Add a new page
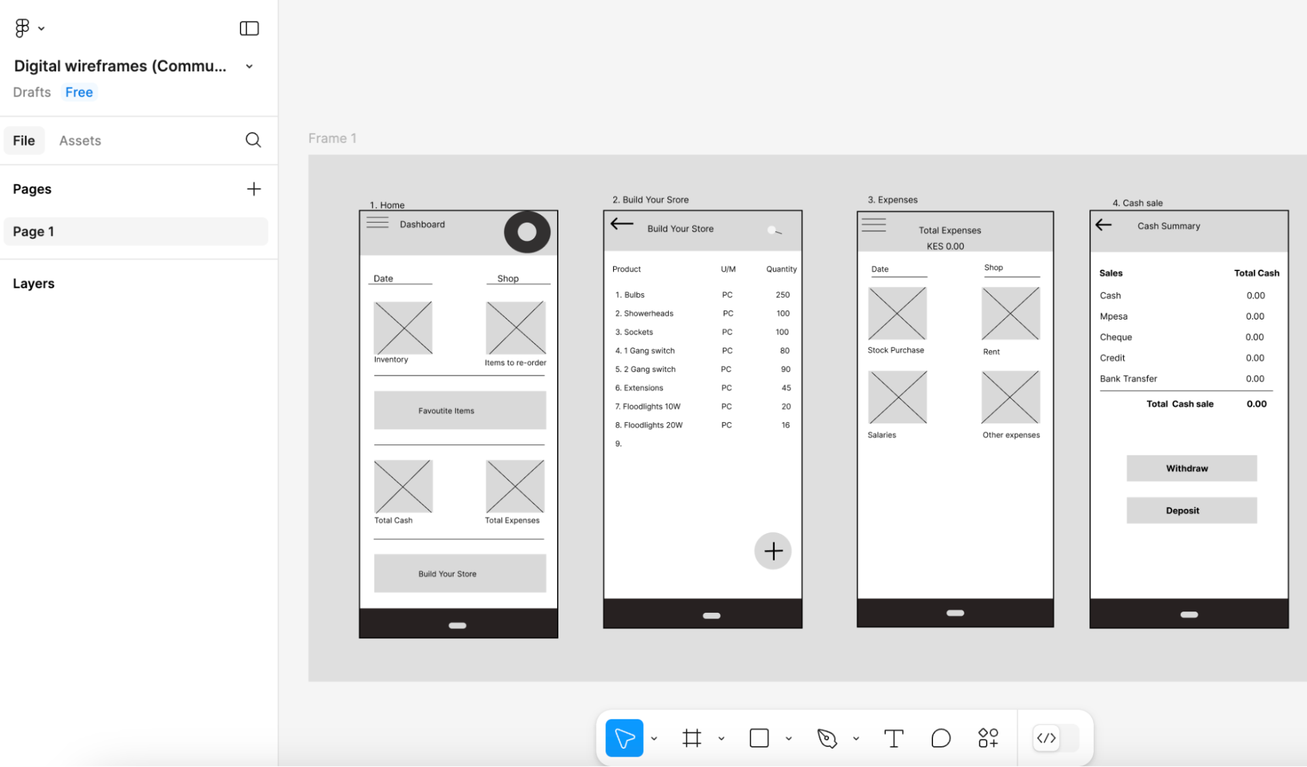Screen dimensions: 1307x767 click(x=254, y=189)
